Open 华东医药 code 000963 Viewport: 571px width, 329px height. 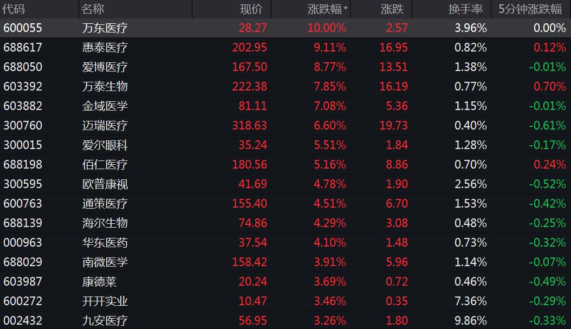point(285,242)
